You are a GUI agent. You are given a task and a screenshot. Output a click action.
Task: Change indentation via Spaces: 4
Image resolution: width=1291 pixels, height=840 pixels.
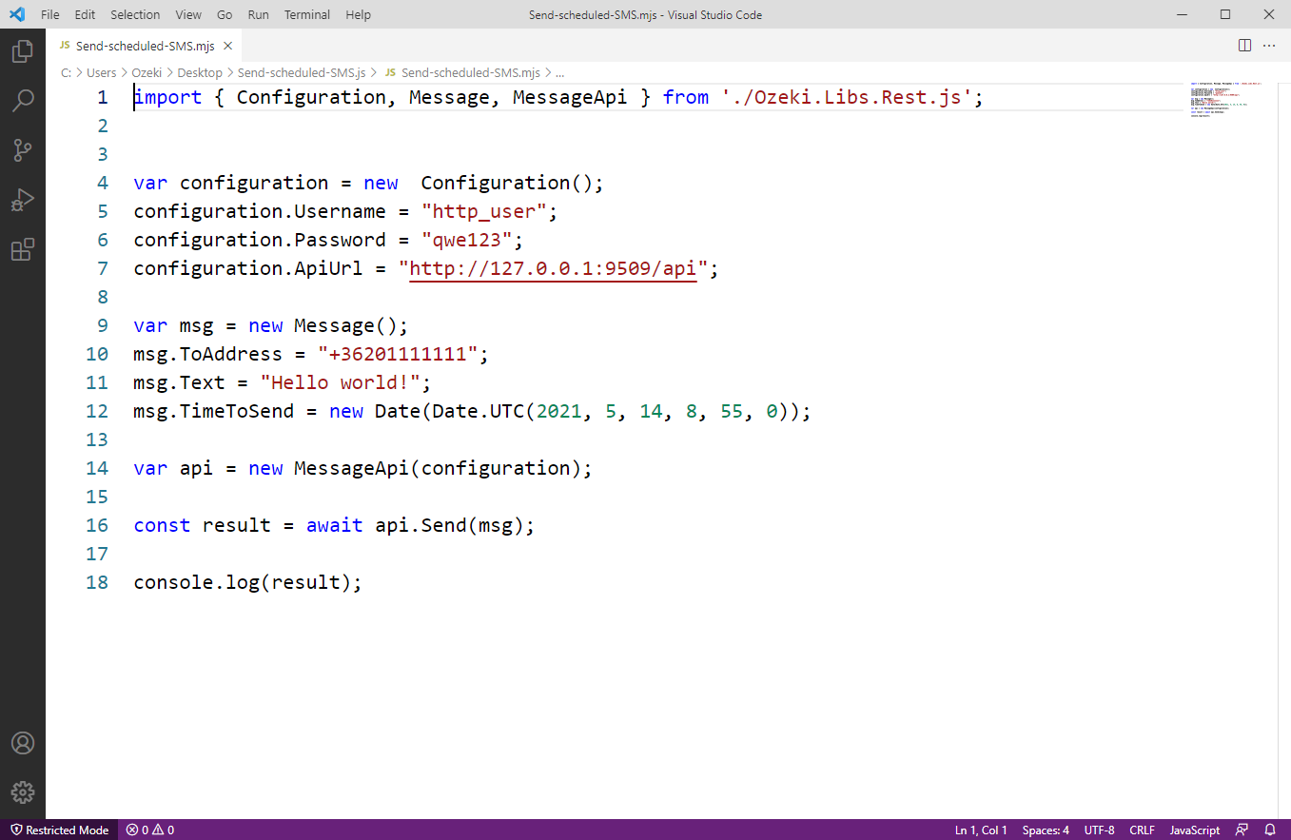[1046, 830]
